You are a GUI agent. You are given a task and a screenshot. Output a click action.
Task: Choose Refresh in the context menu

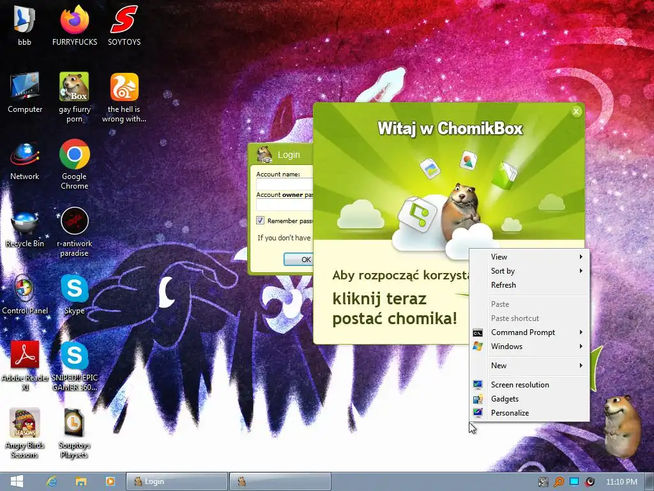click(530, 285)
